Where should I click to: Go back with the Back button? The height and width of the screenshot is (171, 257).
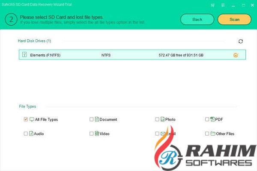(197, 20)
